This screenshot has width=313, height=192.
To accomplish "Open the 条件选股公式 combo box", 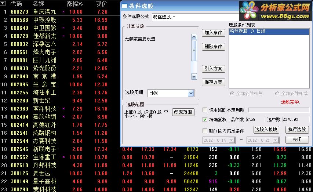I will pyautogui.click(x=195, y=17).
